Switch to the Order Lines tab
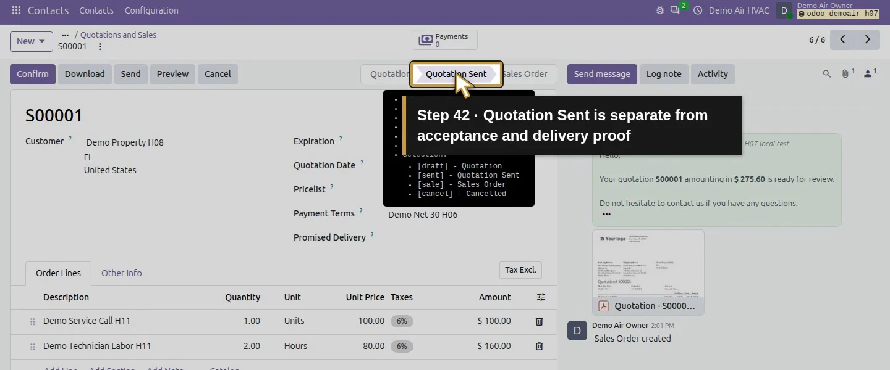The width and height of the screenshot is (890, 370). pyautogui.click(x=58, y=273)
